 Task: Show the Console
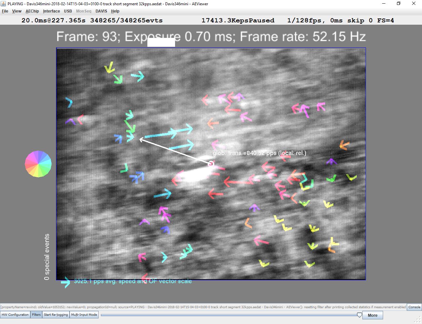[414, 307]
